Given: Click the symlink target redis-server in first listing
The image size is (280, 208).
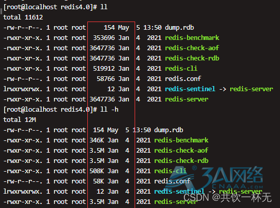Looking at the screenshot, I should pos(251,89).
